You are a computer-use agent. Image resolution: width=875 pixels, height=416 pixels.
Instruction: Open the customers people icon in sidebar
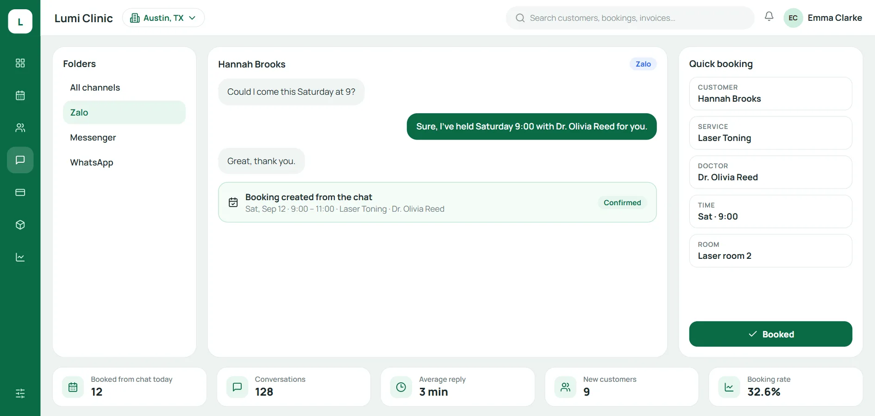(20, 128)
